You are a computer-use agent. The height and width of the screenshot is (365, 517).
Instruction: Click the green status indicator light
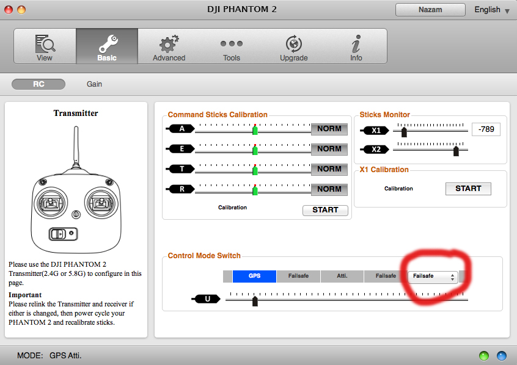(485, 355)
